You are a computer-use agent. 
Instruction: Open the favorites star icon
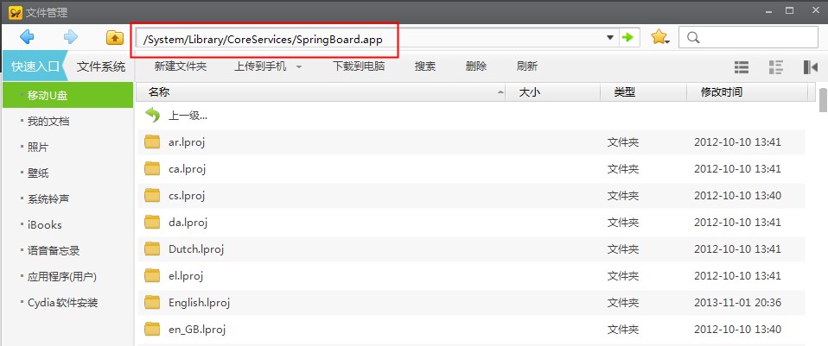click(x=659, y=37)
